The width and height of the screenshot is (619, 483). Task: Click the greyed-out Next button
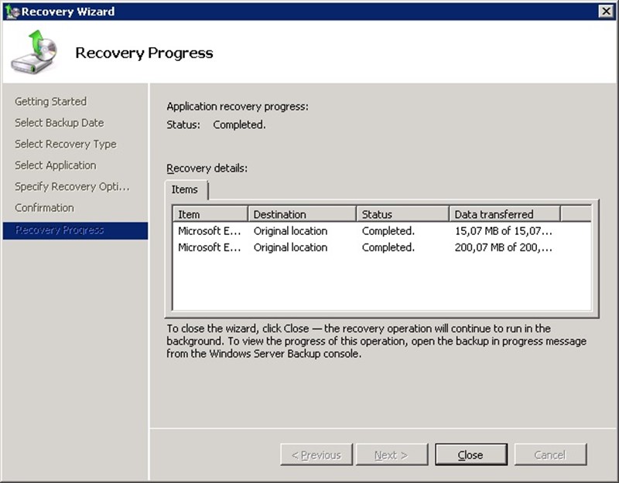(390, 454)
